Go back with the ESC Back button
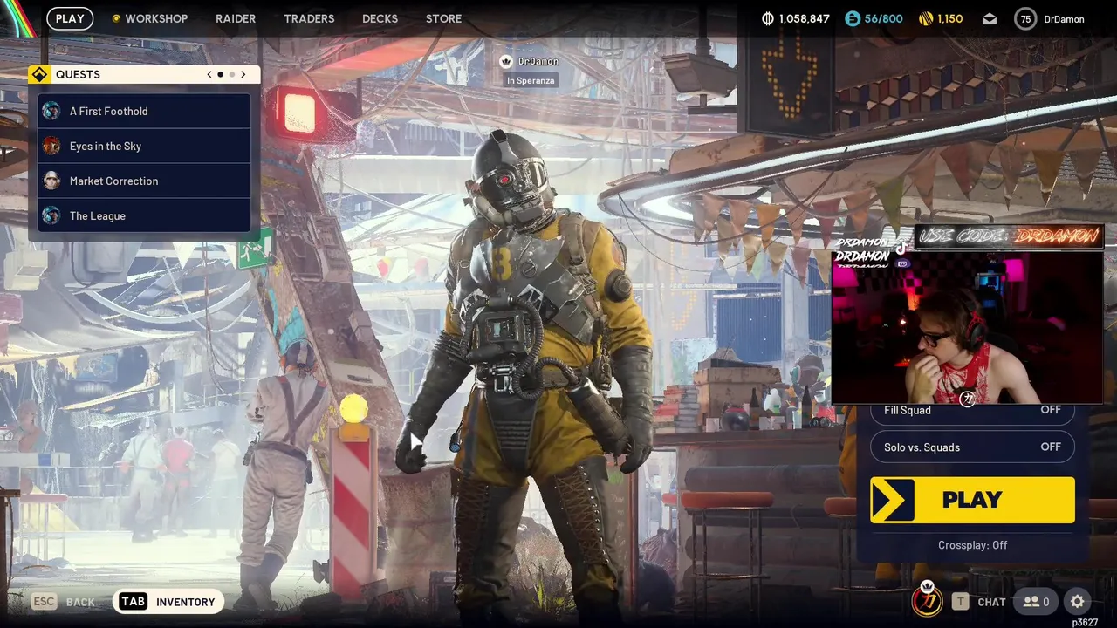This screenshot has width=1117, height=628. tap(64, 602)
